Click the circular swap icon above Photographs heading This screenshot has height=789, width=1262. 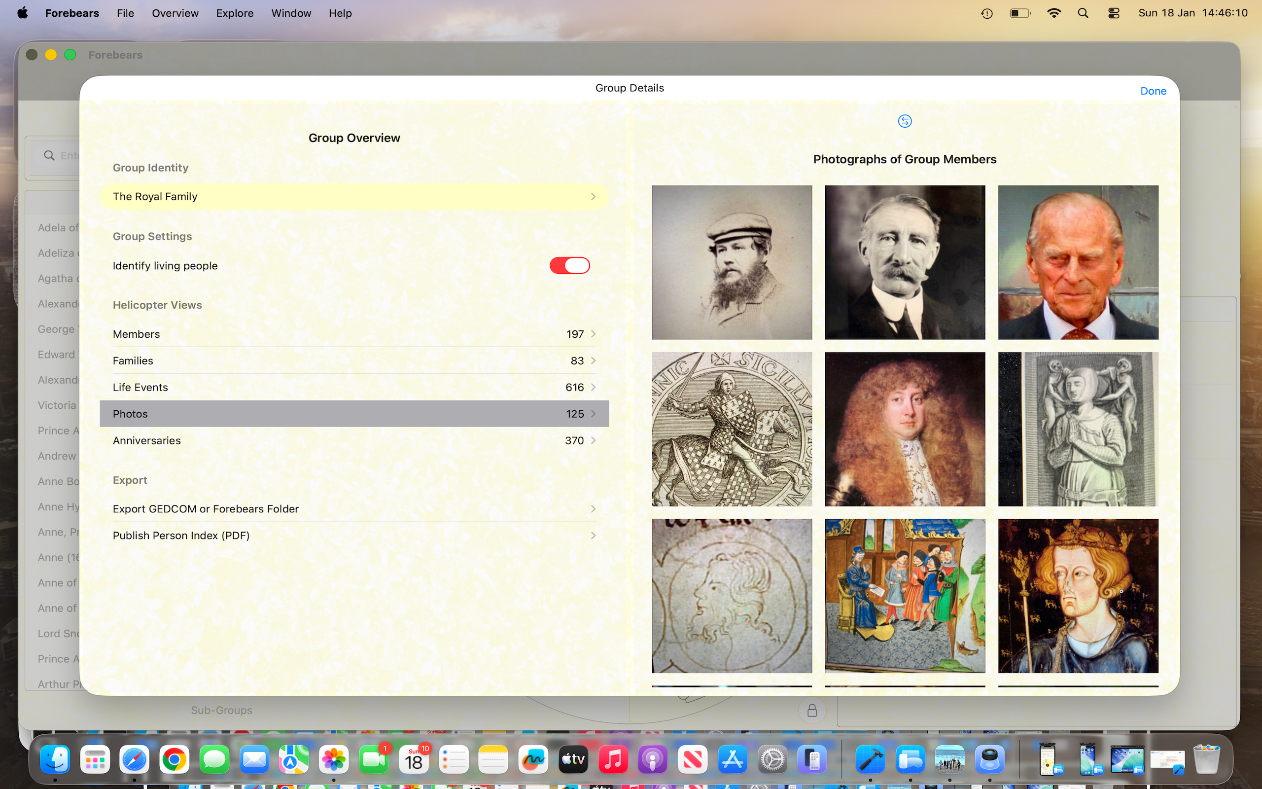pyautogui.click(x=905, y=121)
